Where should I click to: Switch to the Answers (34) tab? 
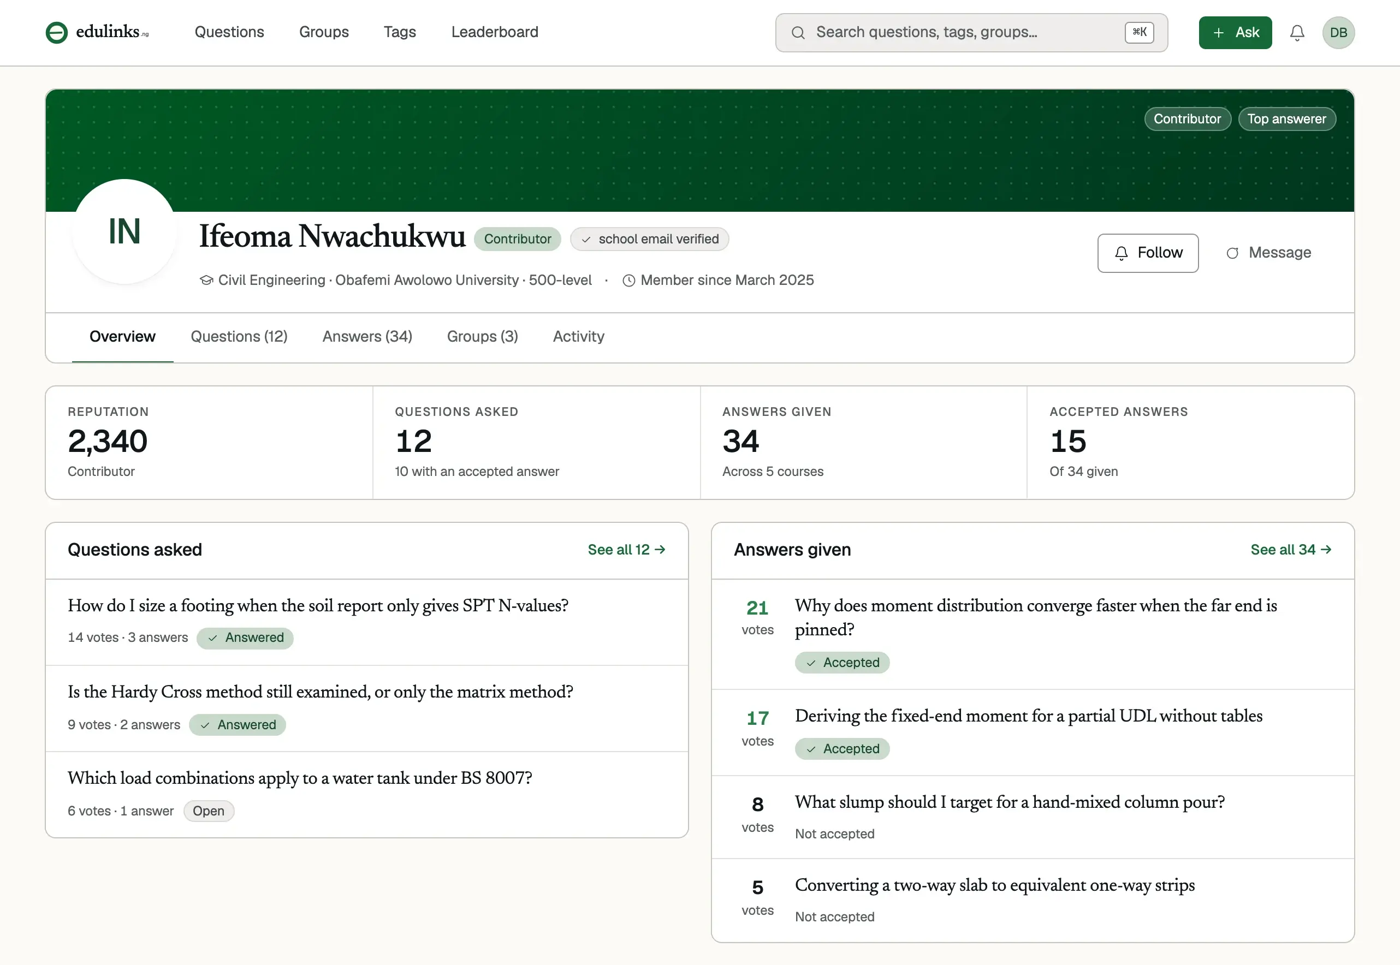(x=367, y=337)
